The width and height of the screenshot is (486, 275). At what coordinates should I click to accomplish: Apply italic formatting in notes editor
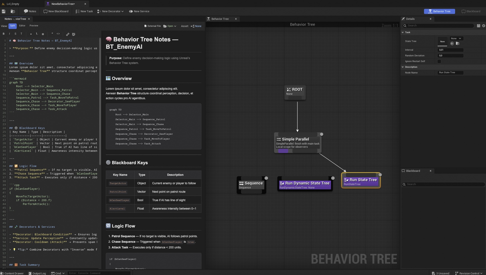click(x=9, y=34)
